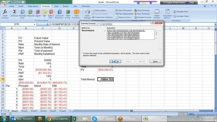The height and width of the screenshot is (122, 217).
Task: Open Recently Used functions
Action: pos(22,14)
